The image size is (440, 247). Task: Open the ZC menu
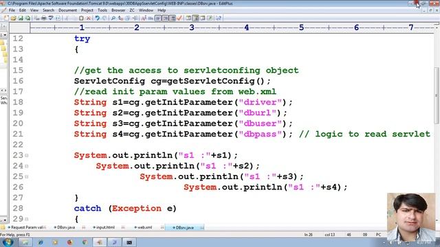click(x=132, y=10)
